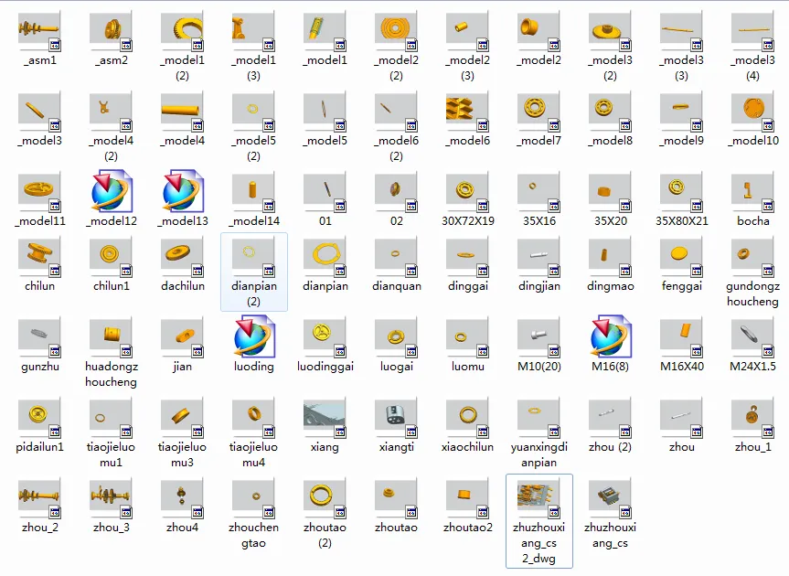
Task: Click the _model12 globe icon file
Action: [x=112, y=191]
